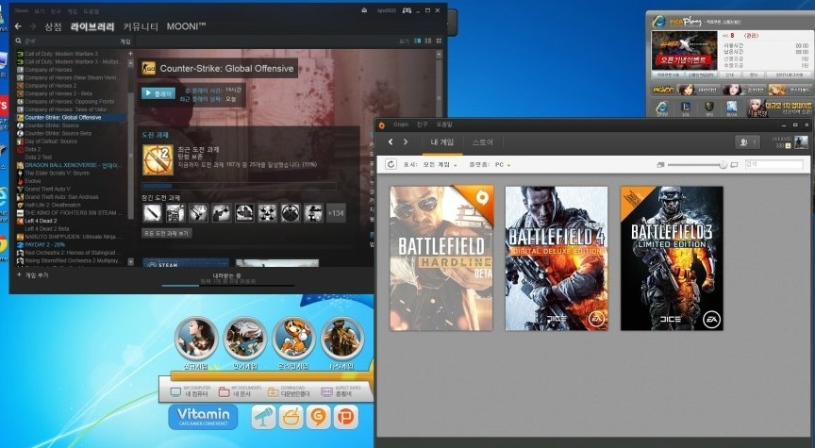
Task: Open Origin PC platform dropdown
Action: pyautogui.click(x=502, y=165)
